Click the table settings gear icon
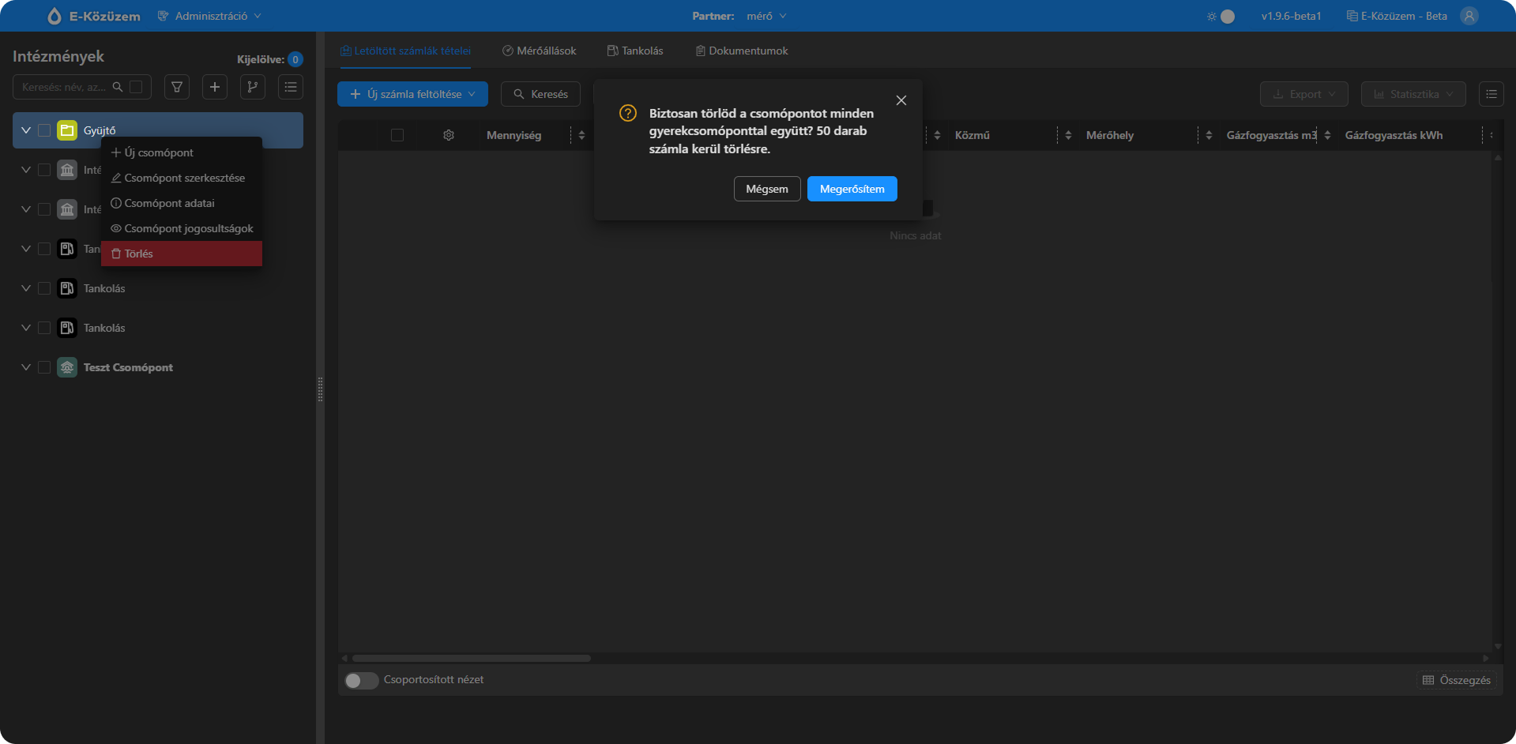The height and width of the screenshot is (744, 1516). 449,135
